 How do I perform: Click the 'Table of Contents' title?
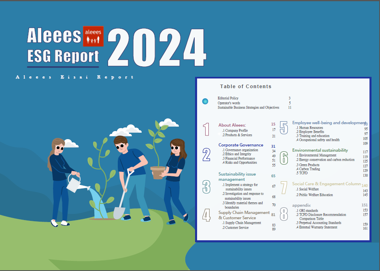point(246,87)
